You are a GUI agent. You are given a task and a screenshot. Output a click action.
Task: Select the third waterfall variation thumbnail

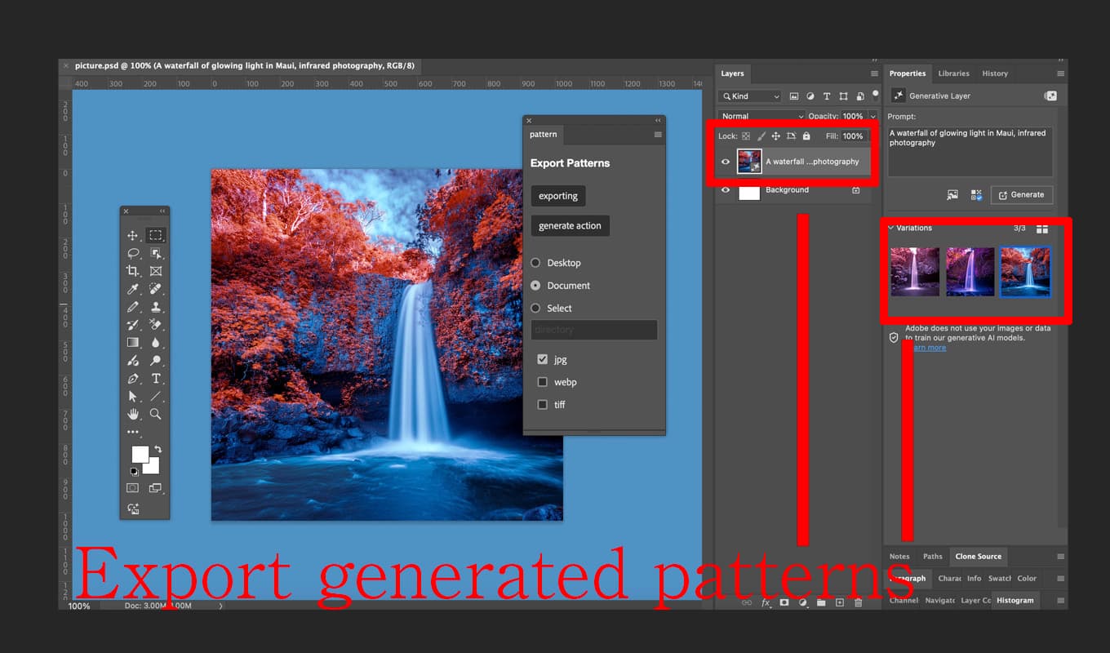pyautogui.click(x=1025, y=272)
